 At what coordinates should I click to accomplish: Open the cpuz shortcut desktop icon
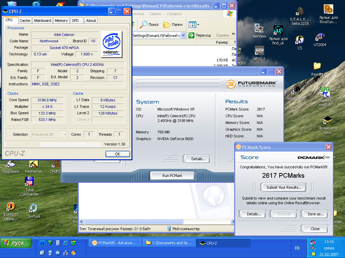(327, 125)
